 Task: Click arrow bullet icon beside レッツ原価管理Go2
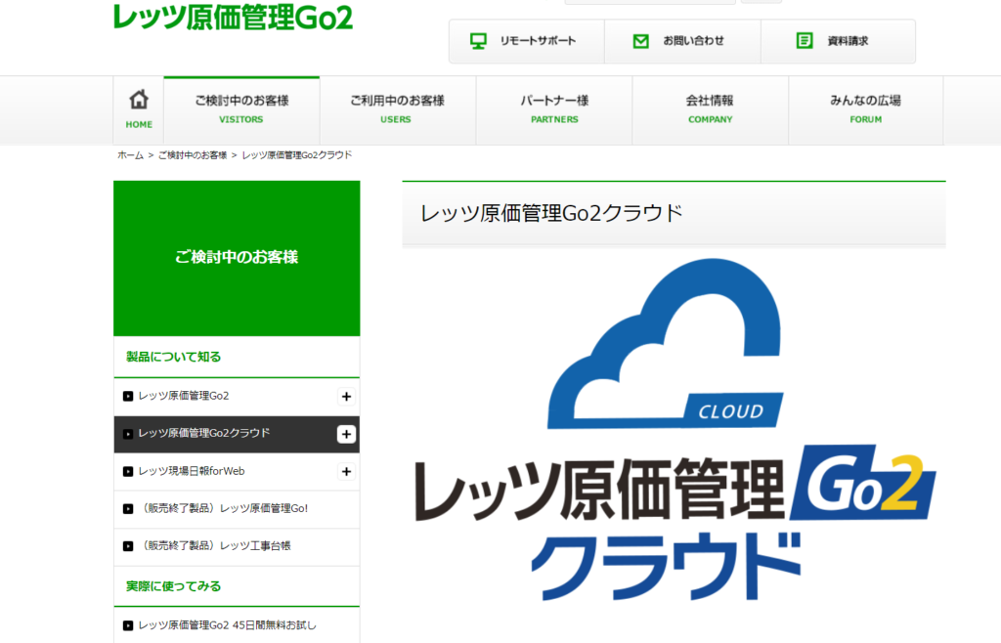point(128,396)
